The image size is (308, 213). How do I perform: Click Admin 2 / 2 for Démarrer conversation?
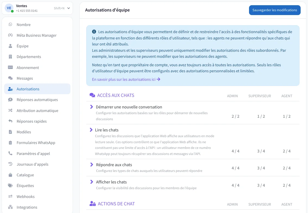pos(236,116)
